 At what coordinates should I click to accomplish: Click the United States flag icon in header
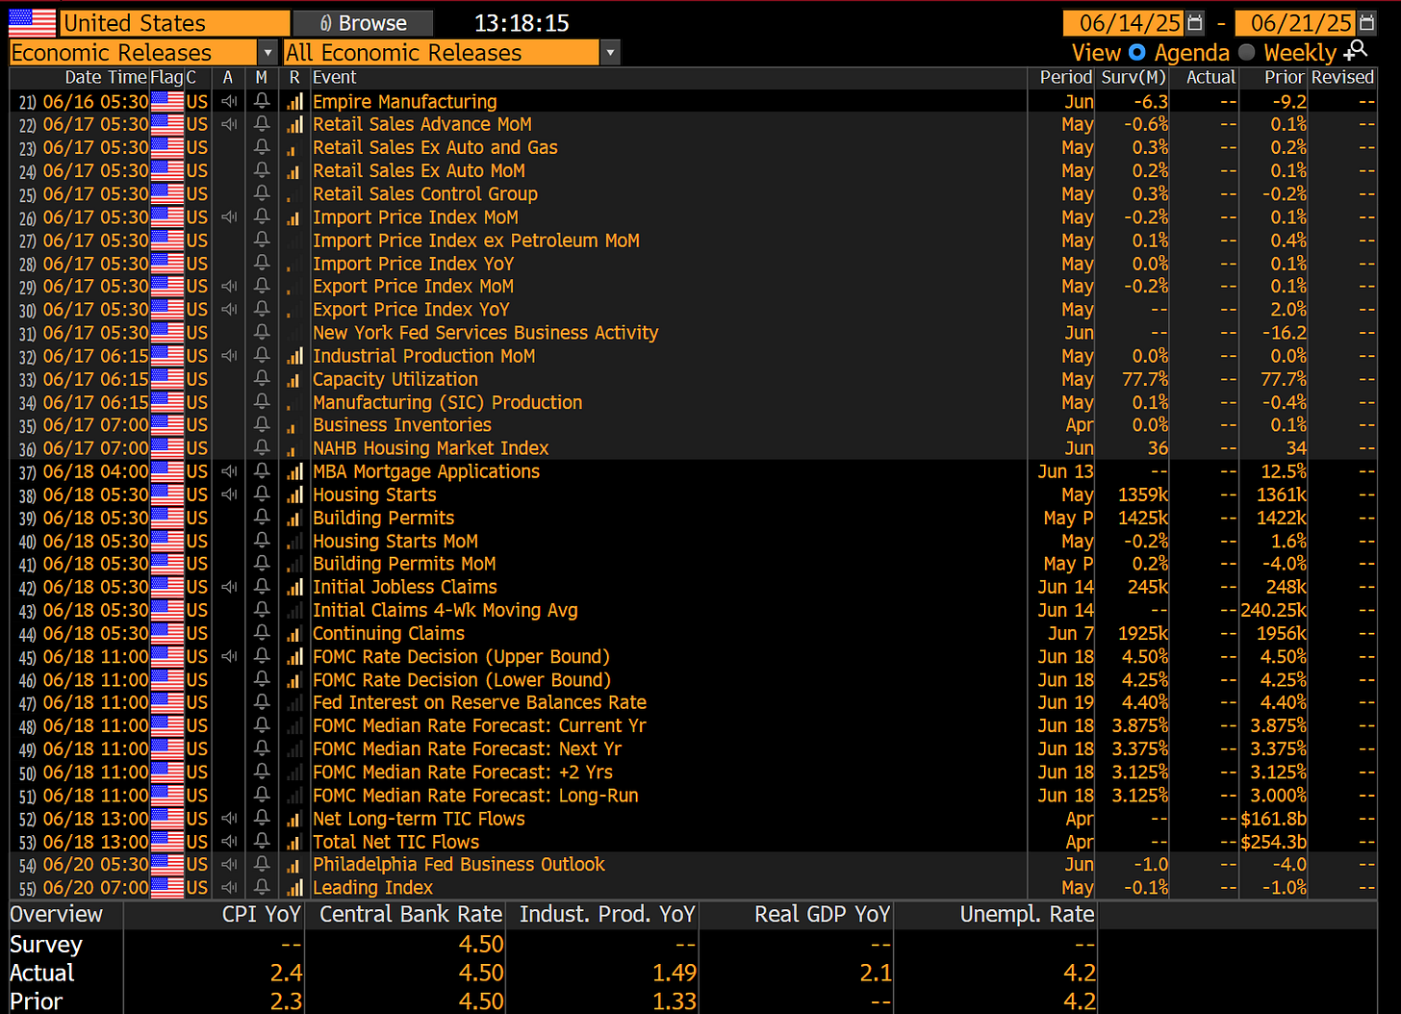[x=33, y=23]
